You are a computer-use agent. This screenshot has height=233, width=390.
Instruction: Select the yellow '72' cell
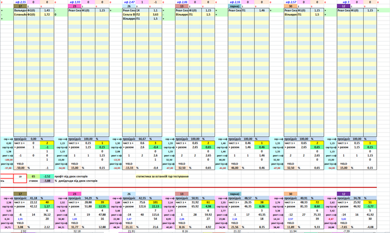coord(317,202)
